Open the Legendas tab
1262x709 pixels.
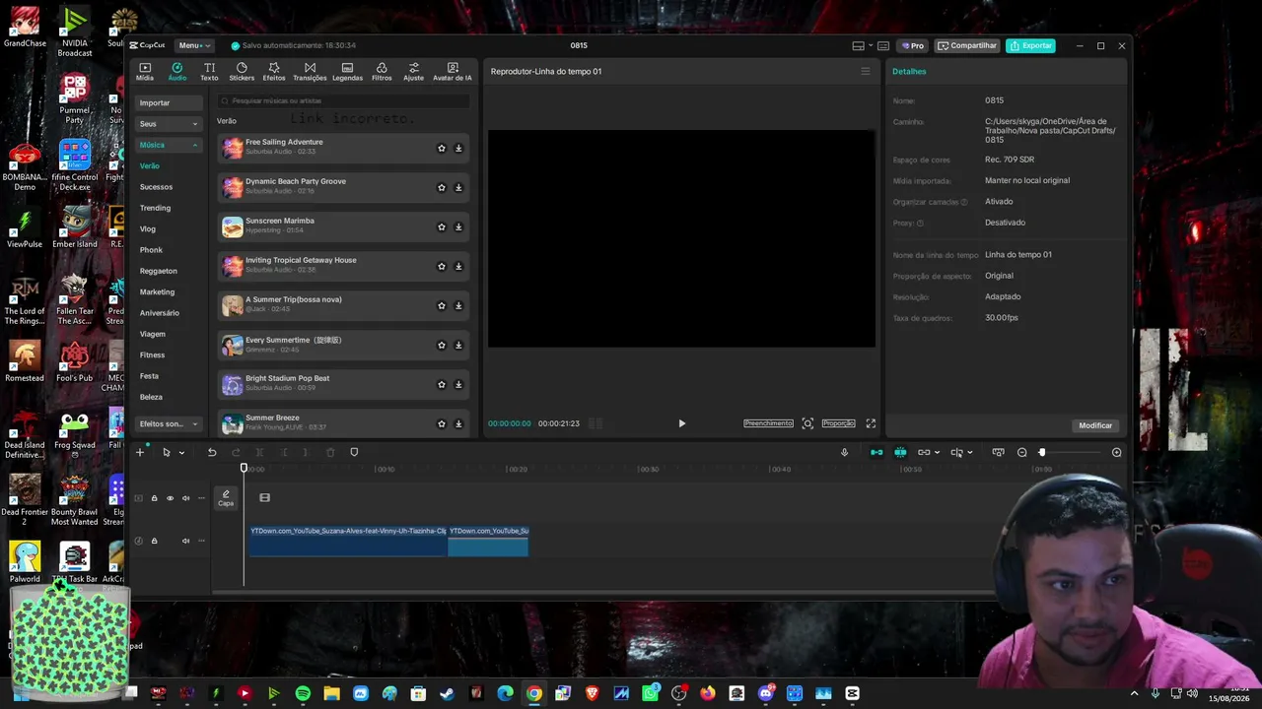pos(347,72)
